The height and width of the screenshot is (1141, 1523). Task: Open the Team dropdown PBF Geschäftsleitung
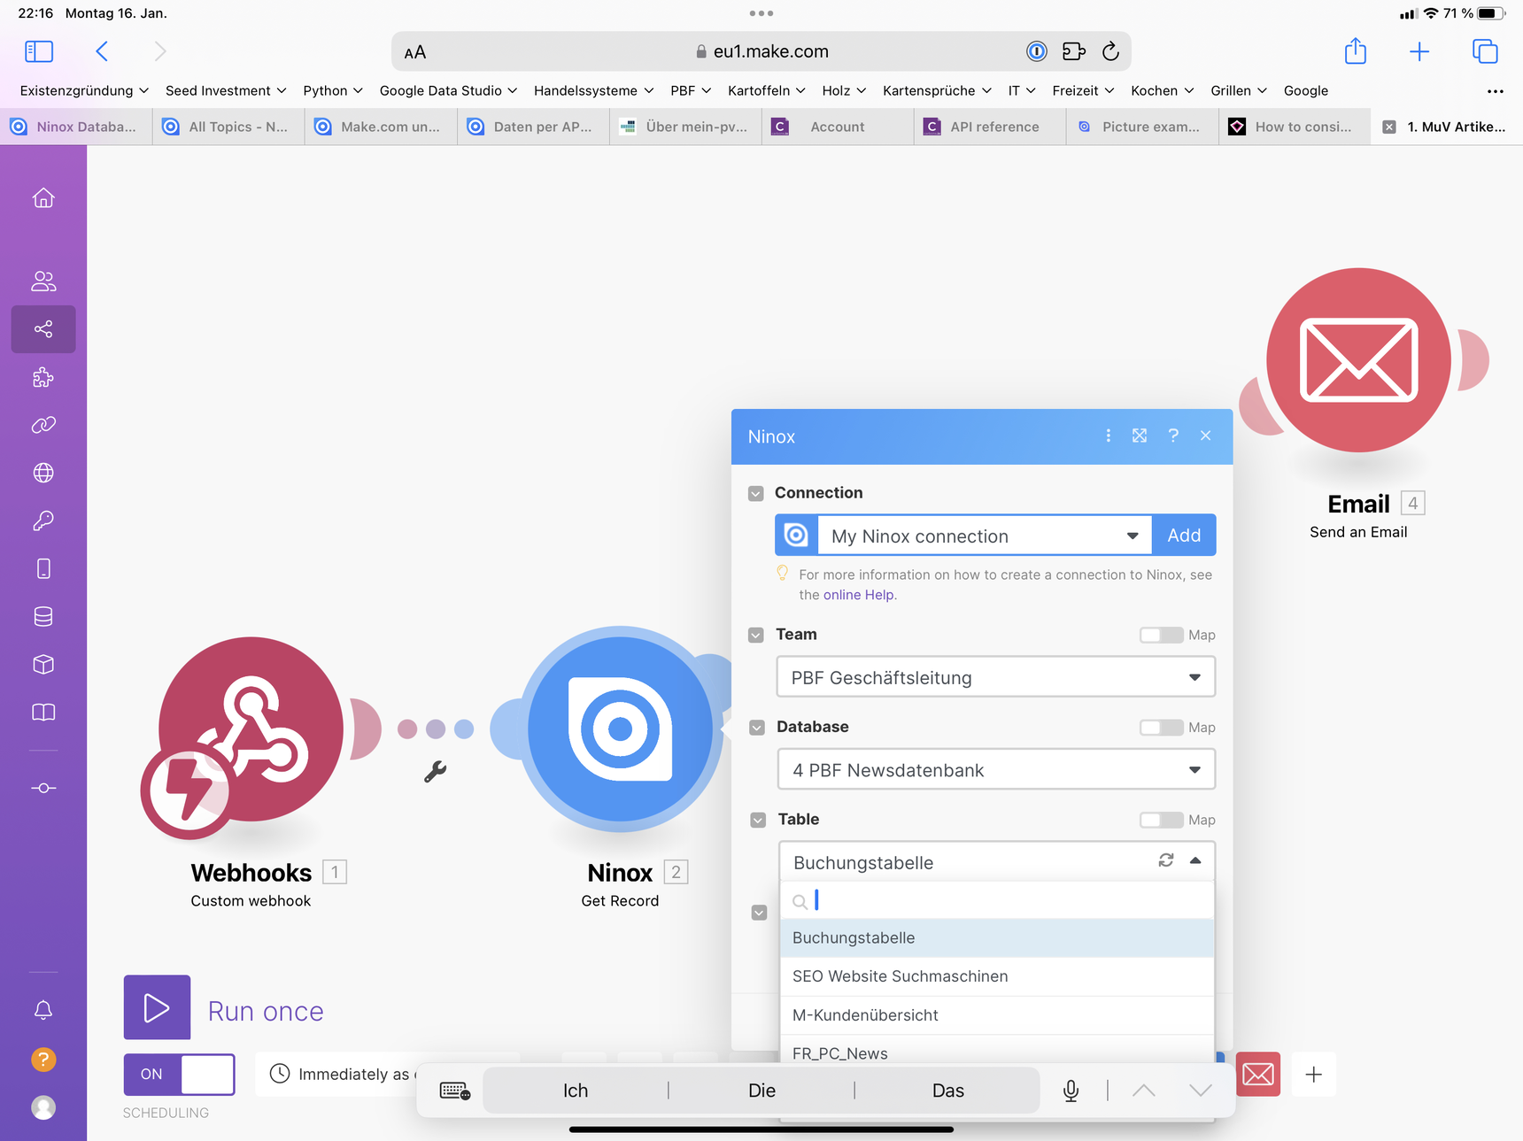click(x=996, y=677)
